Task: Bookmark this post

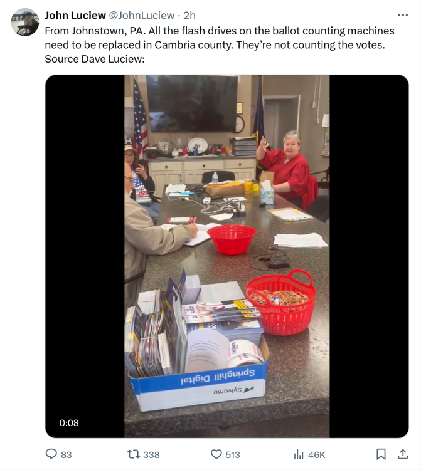Action: click(381, 454)
